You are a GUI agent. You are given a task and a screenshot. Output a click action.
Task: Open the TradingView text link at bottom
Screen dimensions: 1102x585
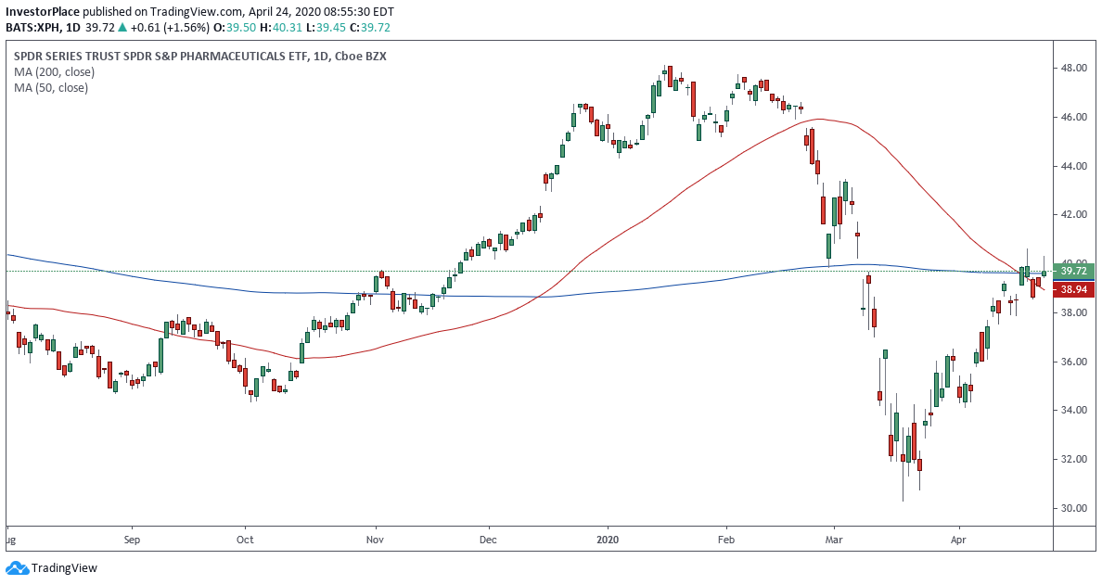(x=64, y=567)
